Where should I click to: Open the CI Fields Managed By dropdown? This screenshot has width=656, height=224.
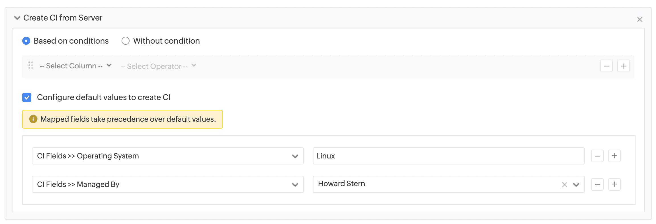(x=168, y=184)
